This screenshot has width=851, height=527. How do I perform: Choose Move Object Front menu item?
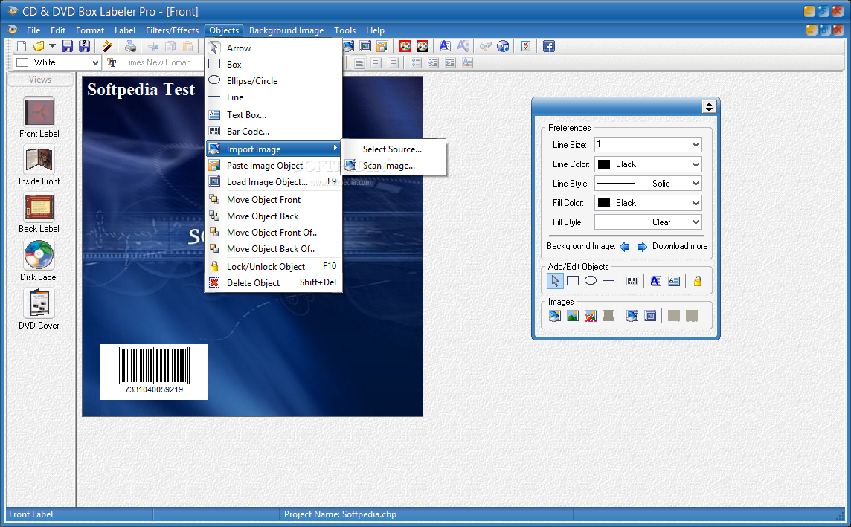point(274,199)
